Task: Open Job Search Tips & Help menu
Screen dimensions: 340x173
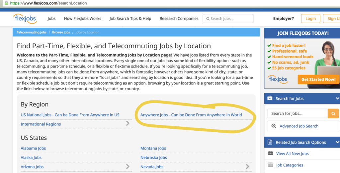Action: [x=130, y=19]
